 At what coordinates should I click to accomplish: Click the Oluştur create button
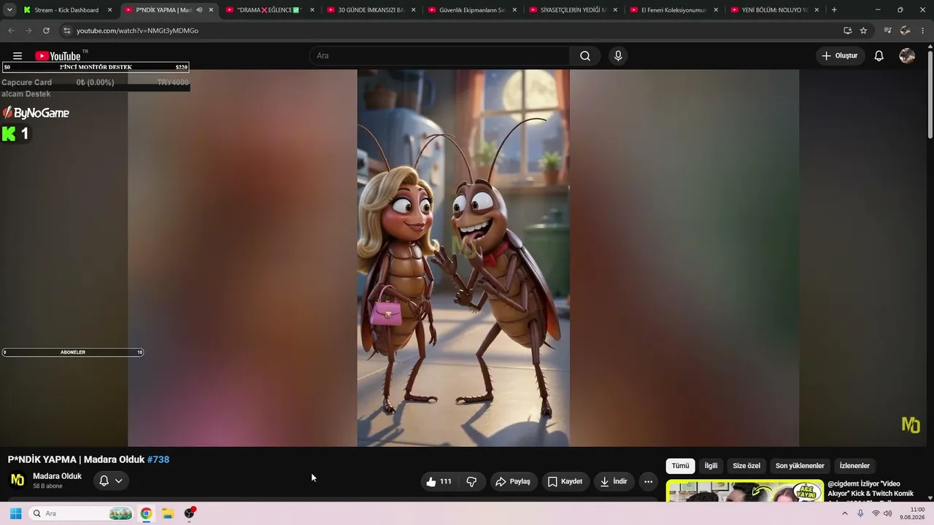click(x=840, y=56)
